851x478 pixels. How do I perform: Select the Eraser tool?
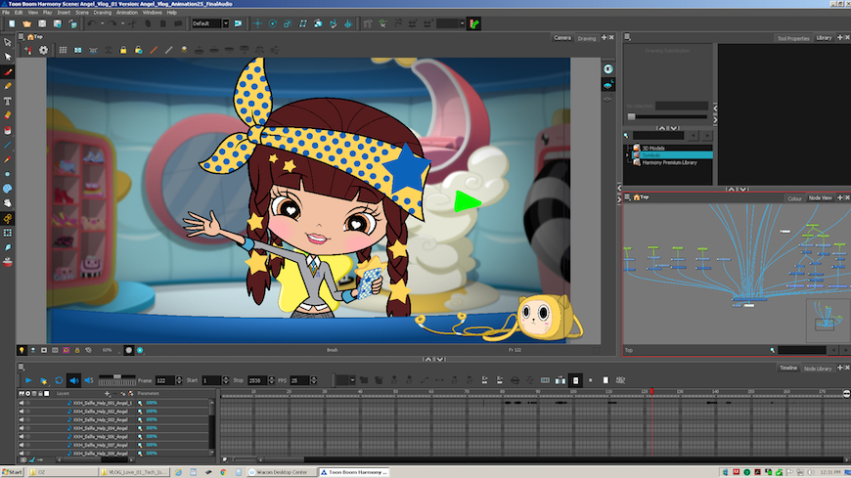[8, 115]
